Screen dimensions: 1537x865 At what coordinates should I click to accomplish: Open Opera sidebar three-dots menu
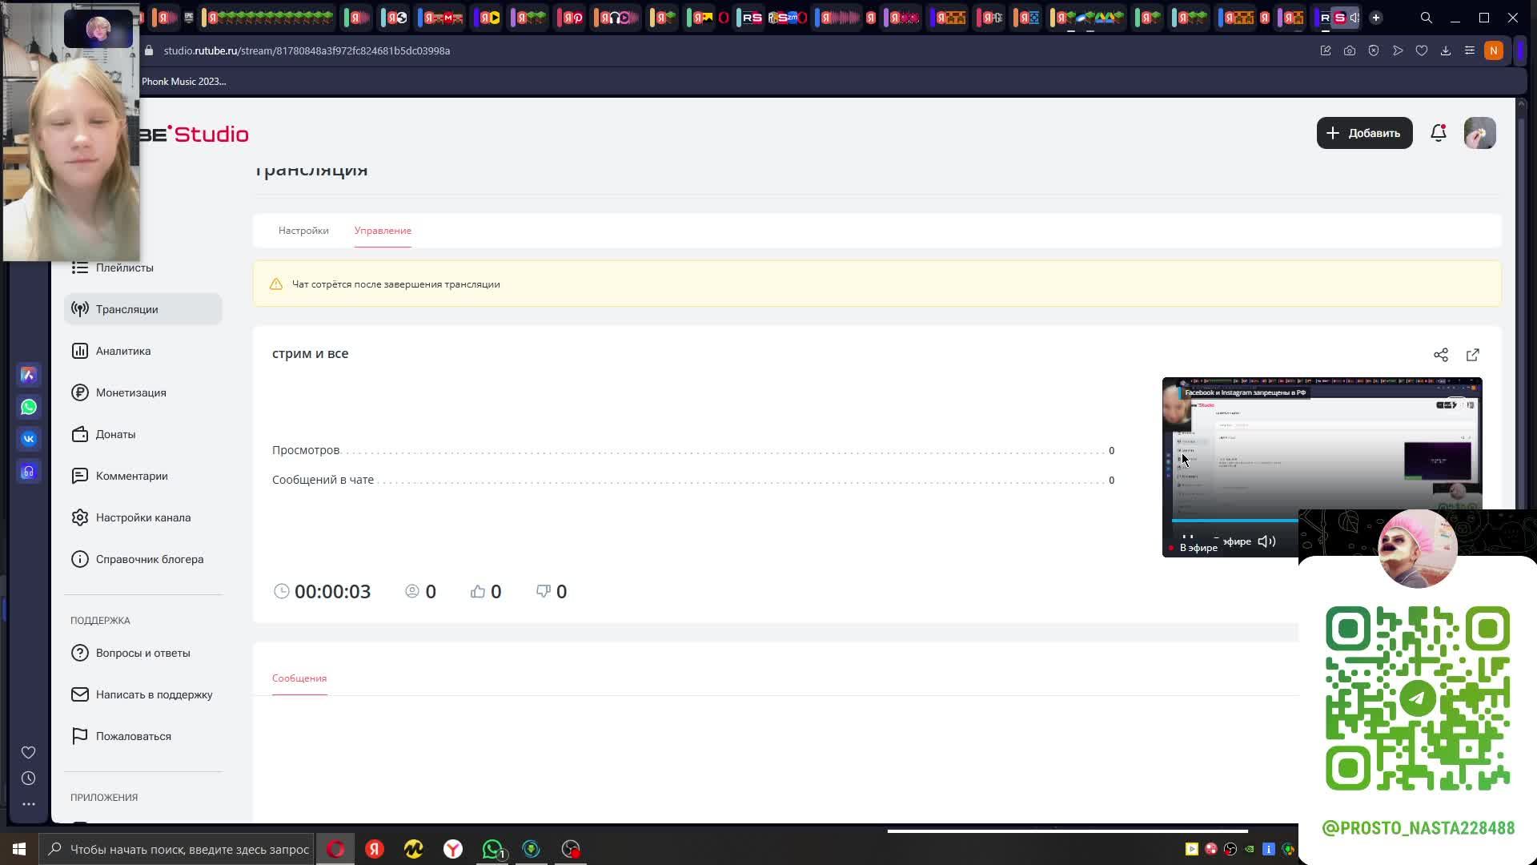(x=29, y=804)
